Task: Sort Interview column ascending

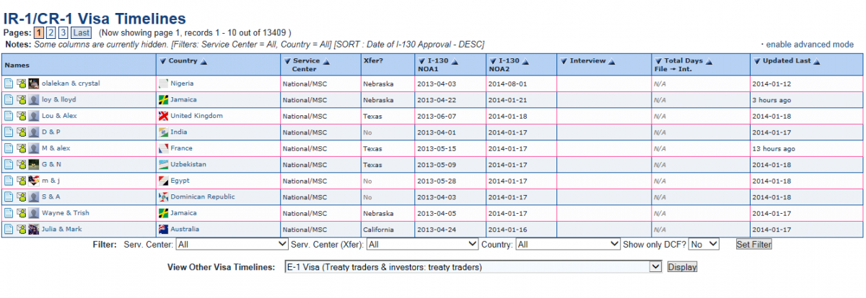Action: pos(611,62)
